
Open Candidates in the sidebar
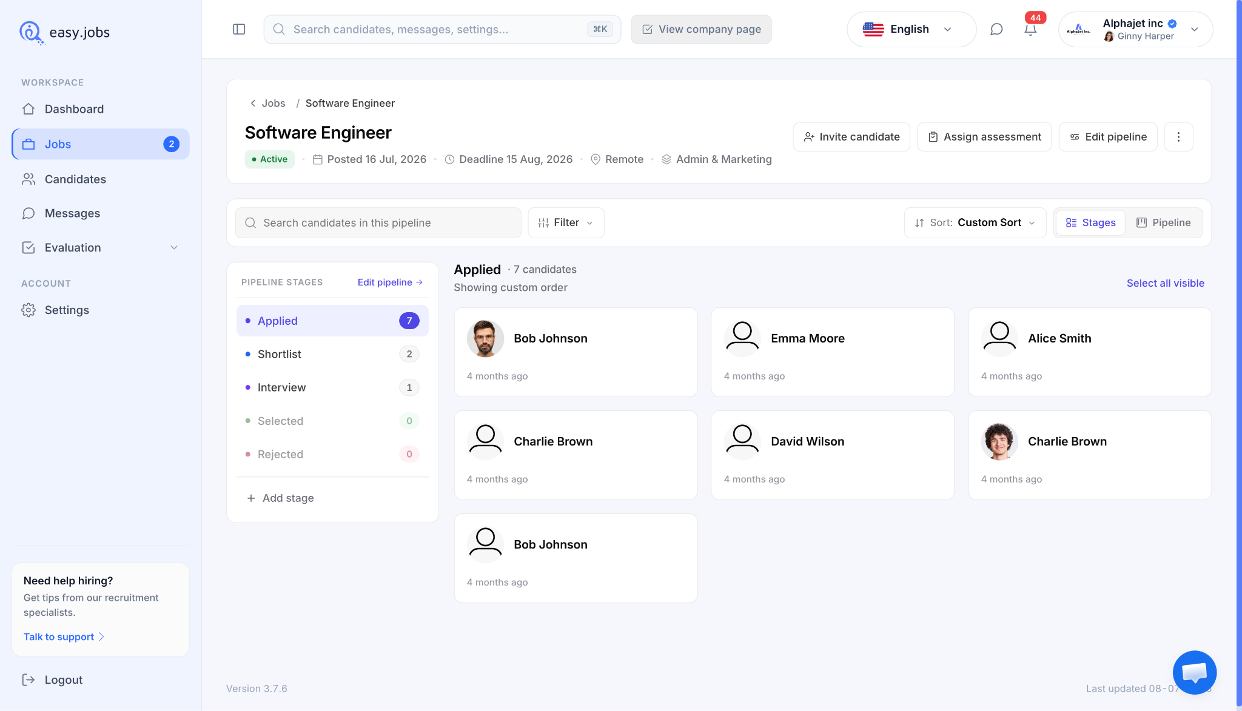101,179
